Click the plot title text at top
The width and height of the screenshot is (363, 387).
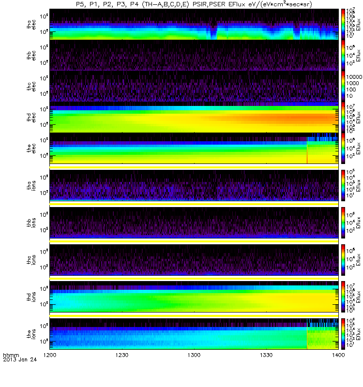coord(194,4)
